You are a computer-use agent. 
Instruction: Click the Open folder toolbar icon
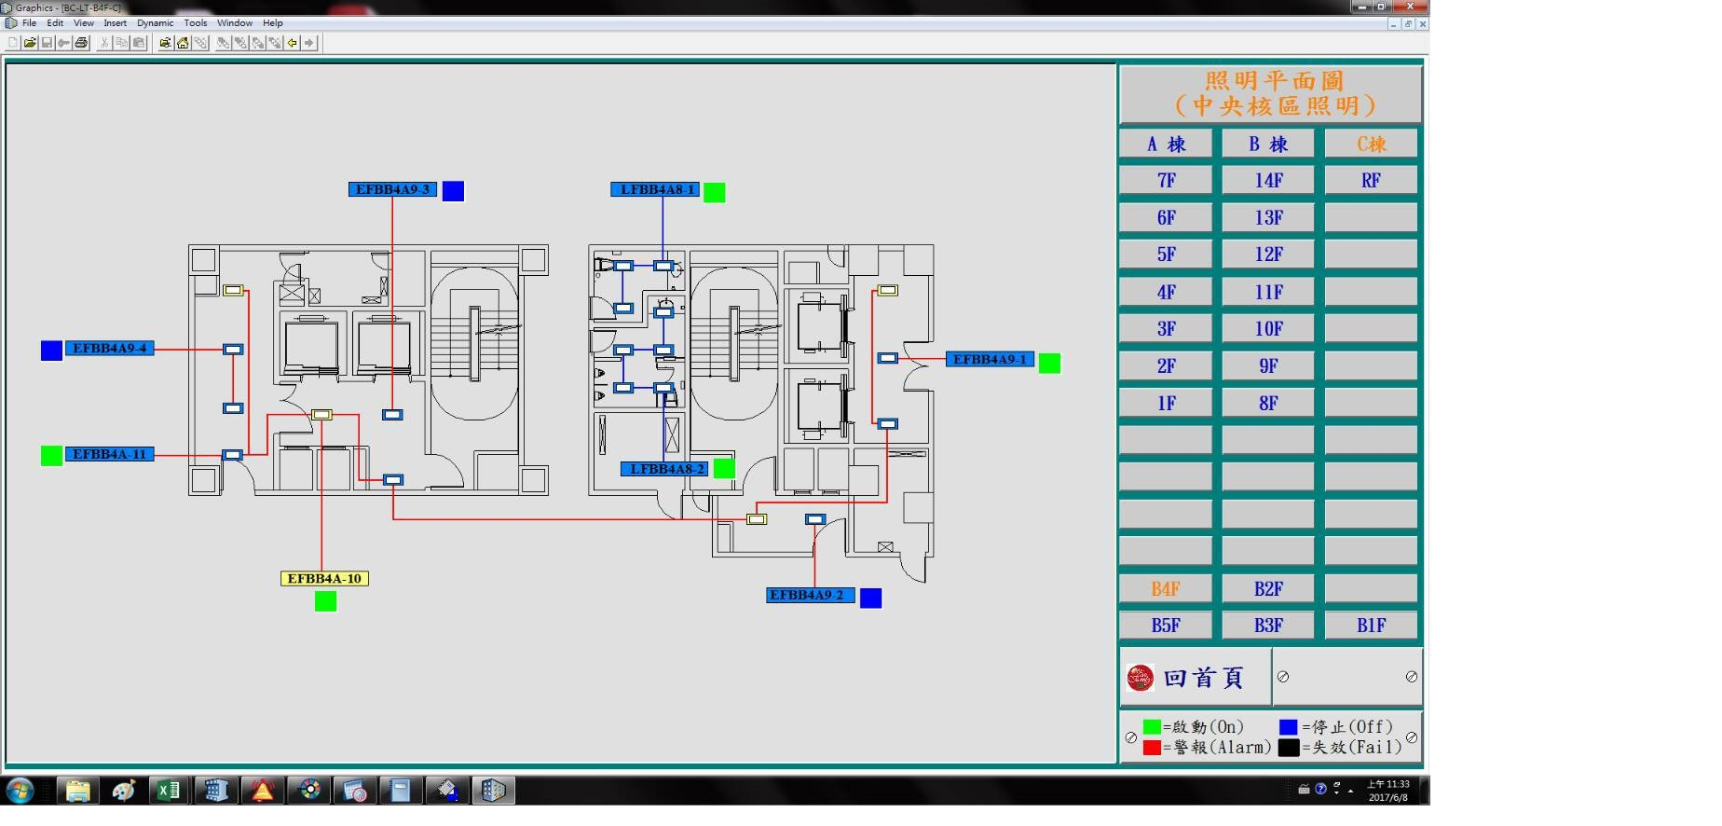click(30, 43)
